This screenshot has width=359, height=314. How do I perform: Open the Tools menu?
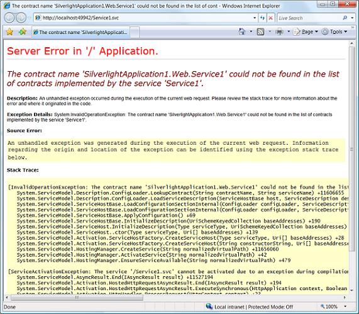pos(334,31)
